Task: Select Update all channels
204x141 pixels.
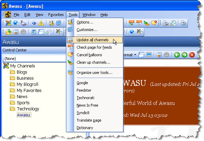Action: click(95, 40)
